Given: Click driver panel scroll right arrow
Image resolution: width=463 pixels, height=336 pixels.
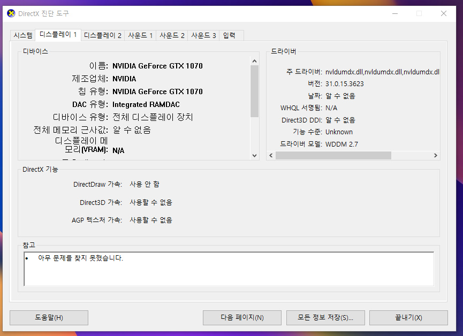Looking at the screenshot, I should [436, 156].
